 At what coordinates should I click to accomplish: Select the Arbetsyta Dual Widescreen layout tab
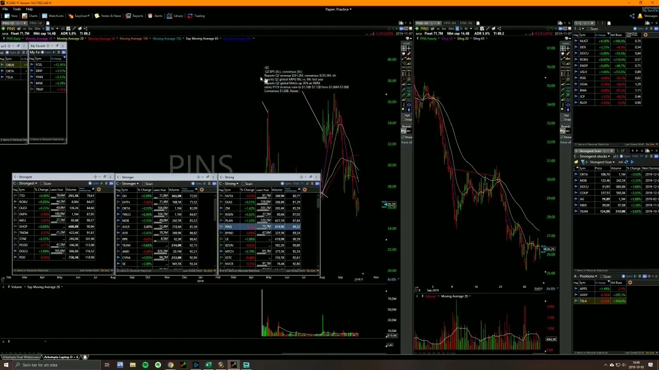click(20, 357)
